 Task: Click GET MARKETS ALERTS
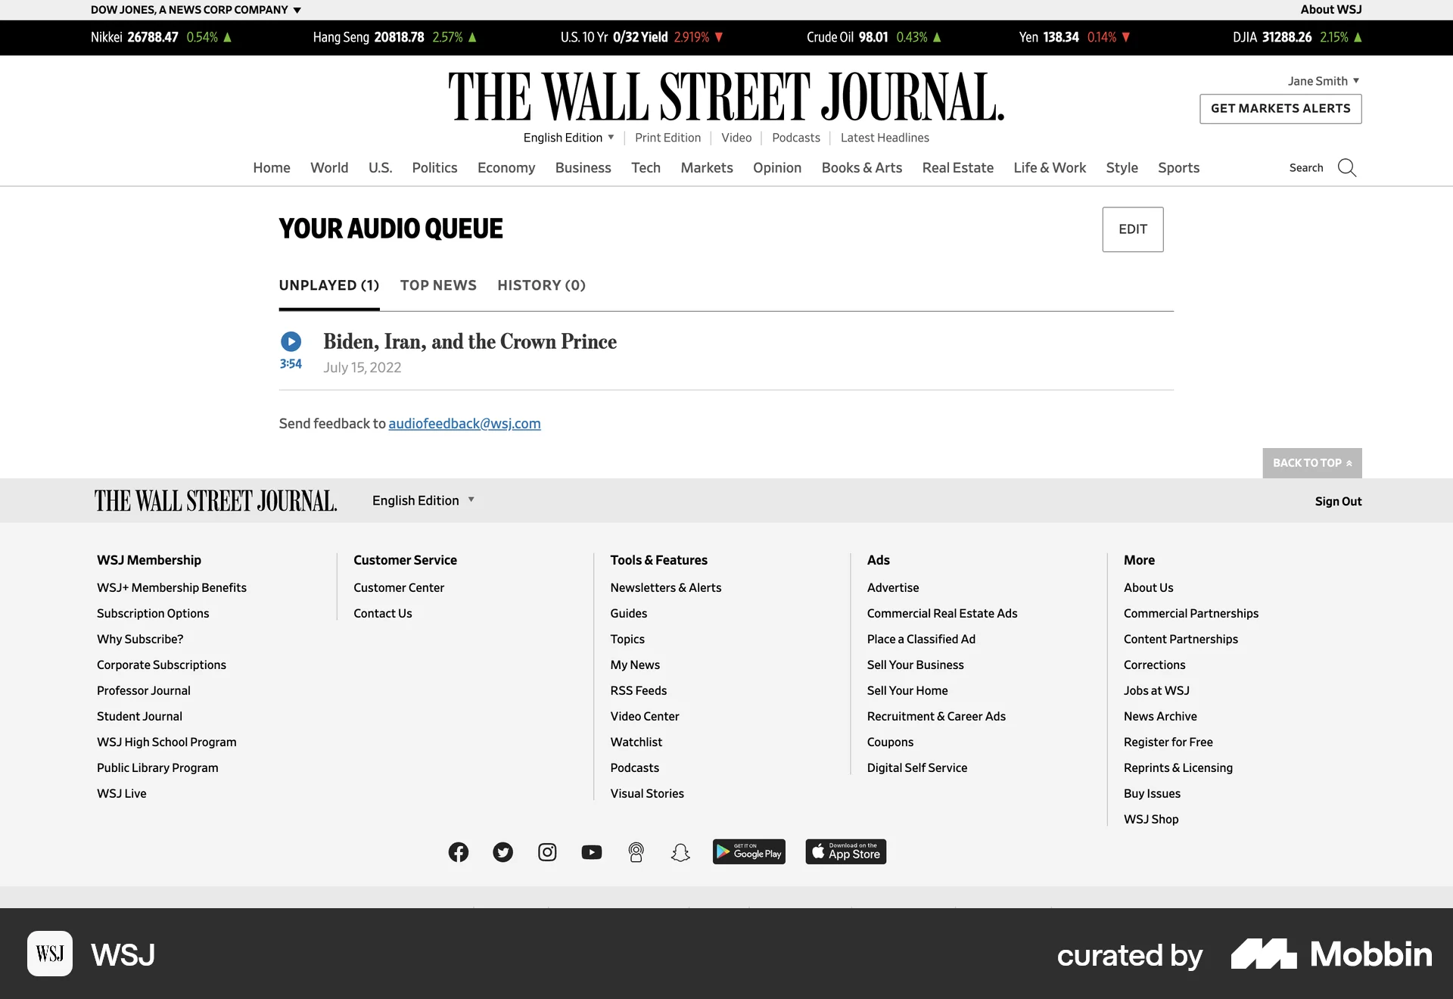pyautogui.click(x=1280, y=109)
